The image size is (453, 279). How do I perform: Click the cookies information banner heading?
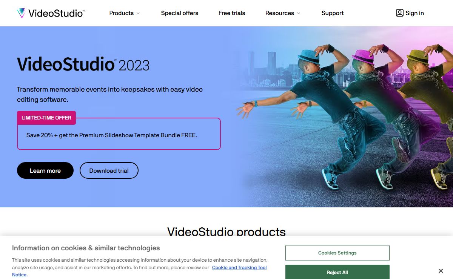(x=86, y=248)
